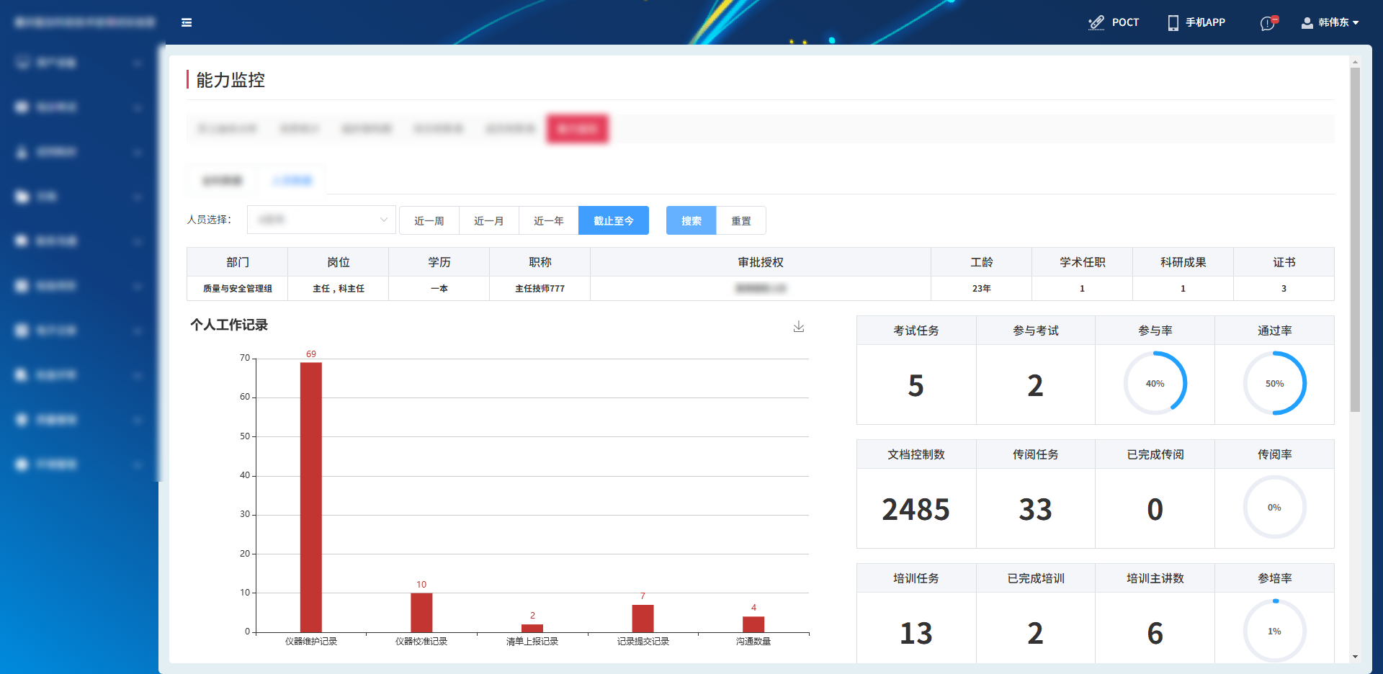Screen dimensions: 1383x674
Task: Click the user avatar icon beside 韩伟东
Action: (x=1307, y=22)
